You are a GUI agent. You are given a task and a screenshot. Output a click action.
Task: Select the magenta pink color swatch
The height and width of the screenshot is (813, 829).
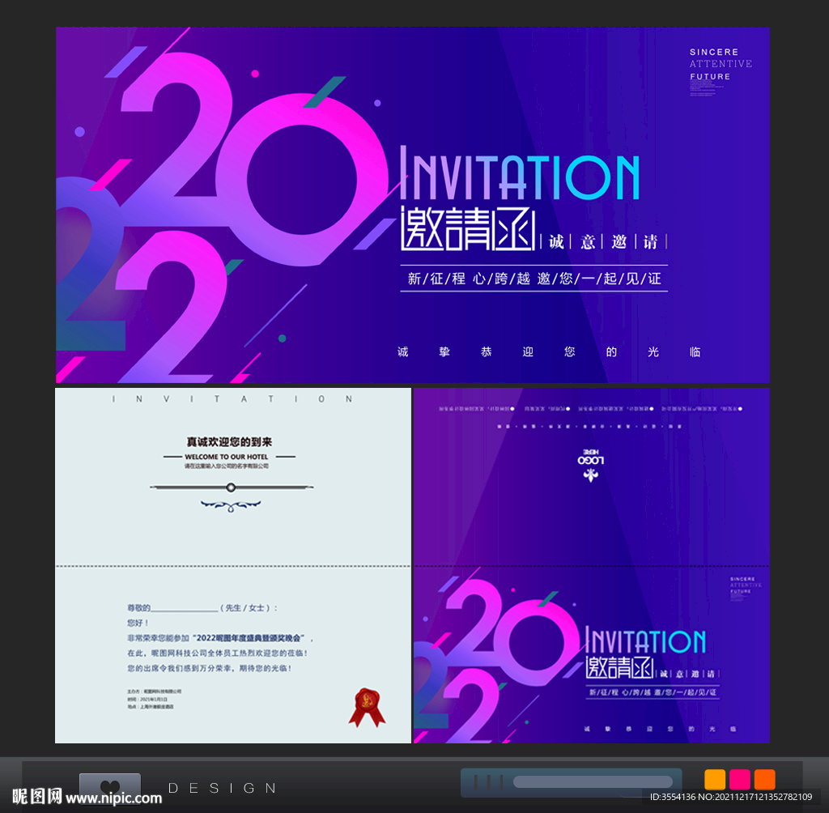tap(740, 780)
